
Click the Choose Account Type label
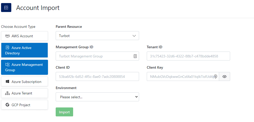[18, 27]
